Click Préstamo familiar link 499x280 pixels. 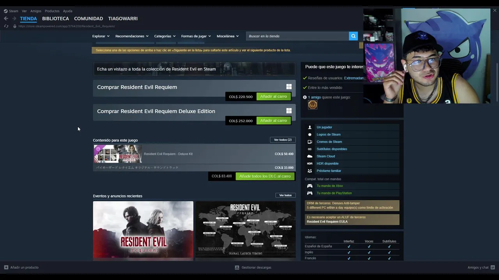329,171
